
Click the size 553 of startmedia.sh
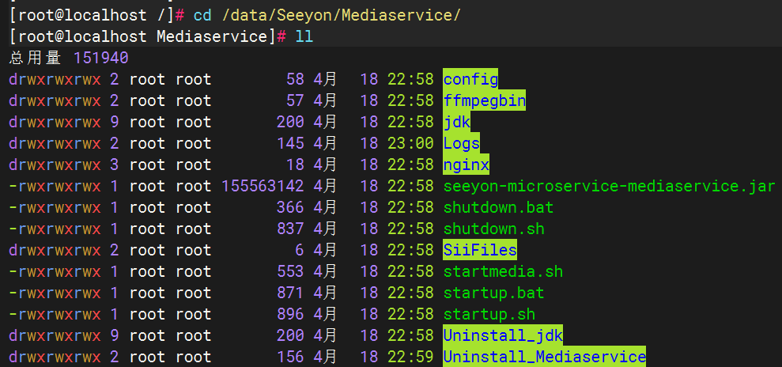[x=290, y=272]
